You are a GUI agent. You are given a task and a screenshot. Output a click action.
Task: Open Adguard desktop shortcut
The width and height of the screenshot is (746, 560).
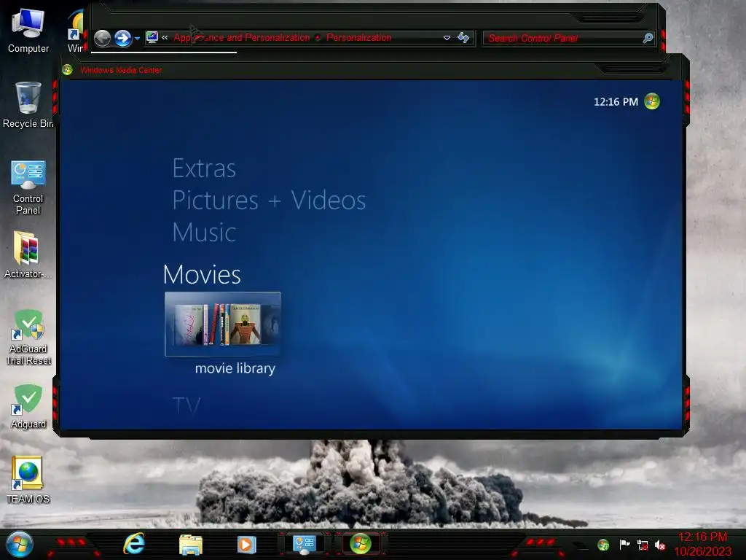(x=28, y=406)
